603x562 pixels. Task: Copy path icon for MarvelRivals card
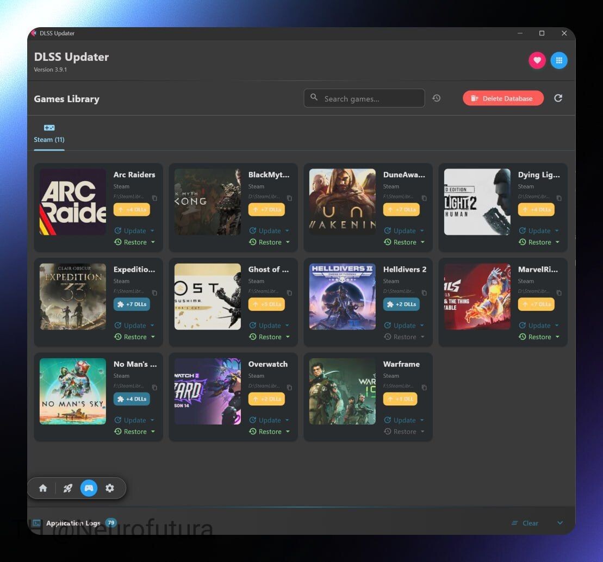tap(559, 293)
